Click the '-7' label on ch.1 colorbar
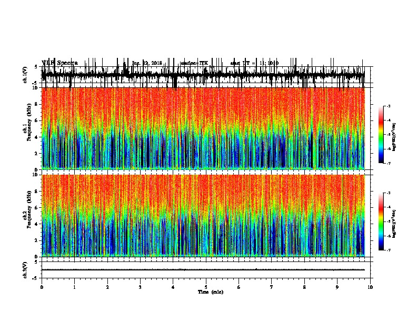The width and height of the screenshot is (417, 322). click(x=388, y=163)
